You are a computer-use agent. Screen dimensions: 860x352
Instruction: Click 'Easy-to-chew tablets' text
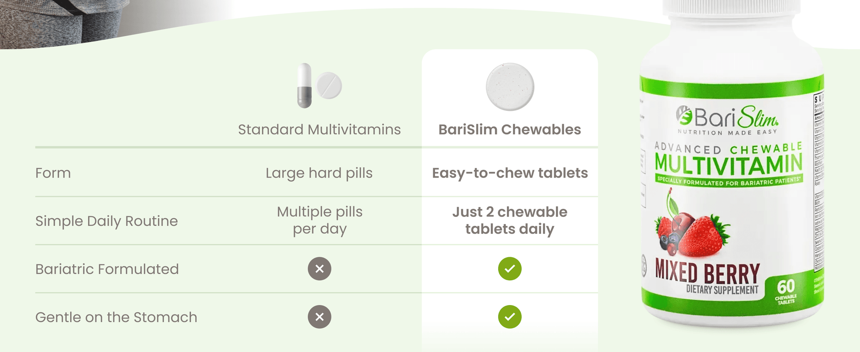510,173
